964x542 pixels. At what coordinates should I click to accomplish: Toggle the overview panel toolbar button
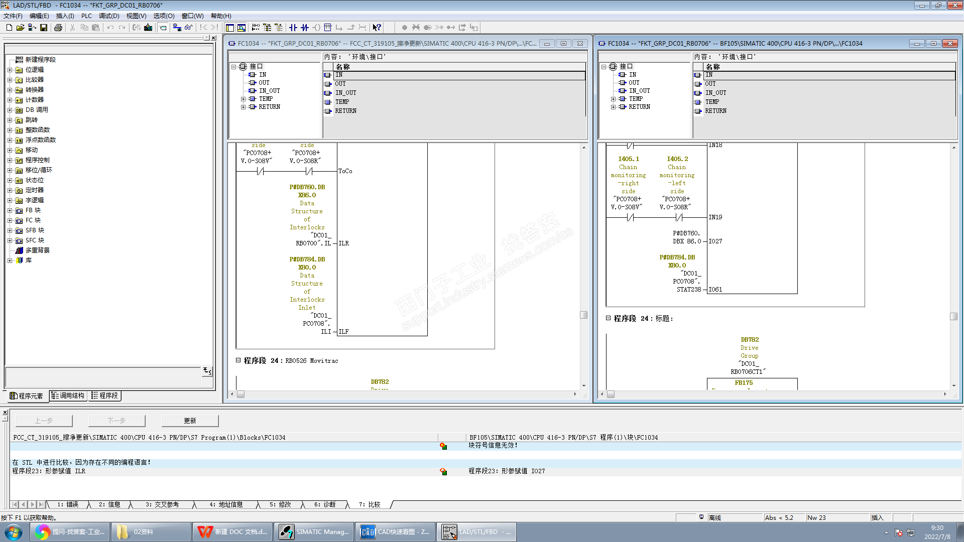click(x=230, y=28)
